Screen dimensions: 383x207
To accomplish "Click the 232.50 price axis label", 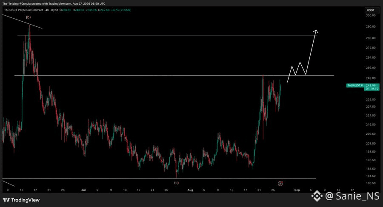I will pyautogui.click(x=371, y=99).
